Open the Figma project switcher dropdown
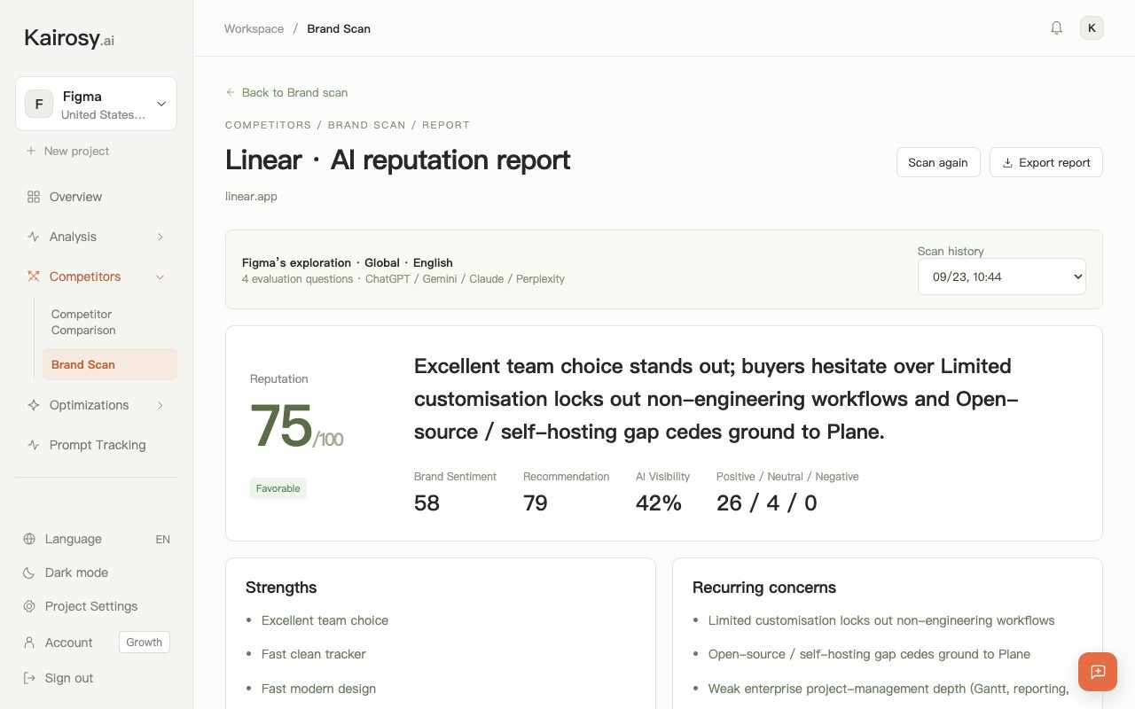The image size is (1135, 709). coord(96,104)
